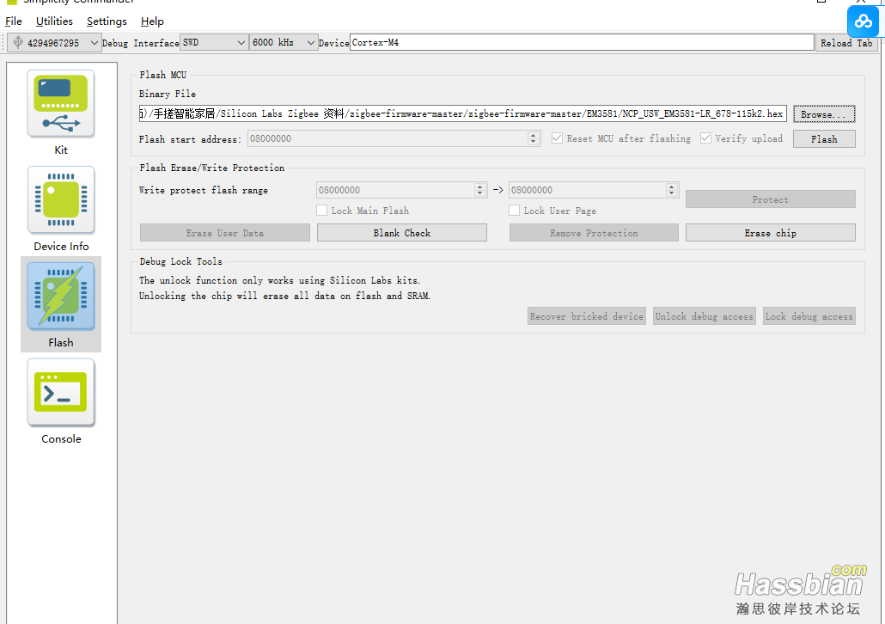Viewport: 885px width, 624px height.
Task: Click the Erase User Data button
Action: pyautogui.click(x=224, y=233)
